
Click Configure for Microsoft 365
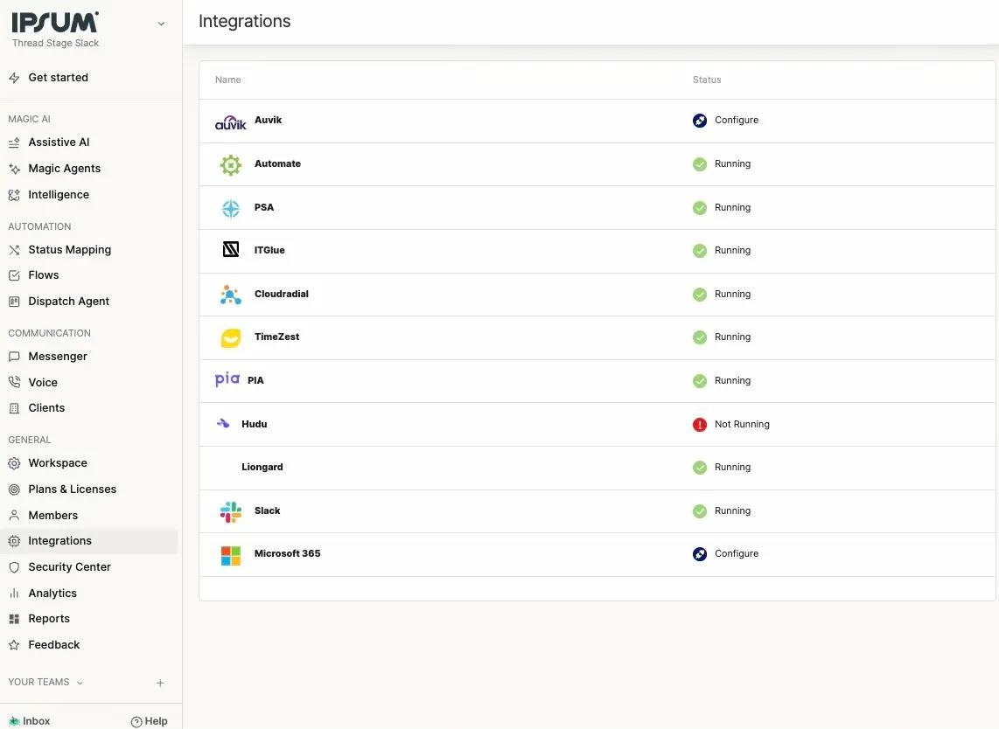point(736,554)
